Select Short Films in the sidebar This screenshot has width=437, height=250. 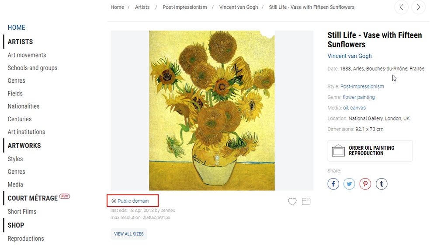click(22, 211)
